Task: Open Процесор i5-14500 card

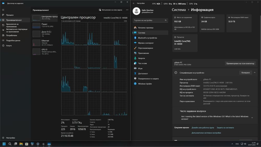Action: pos(185,43)
